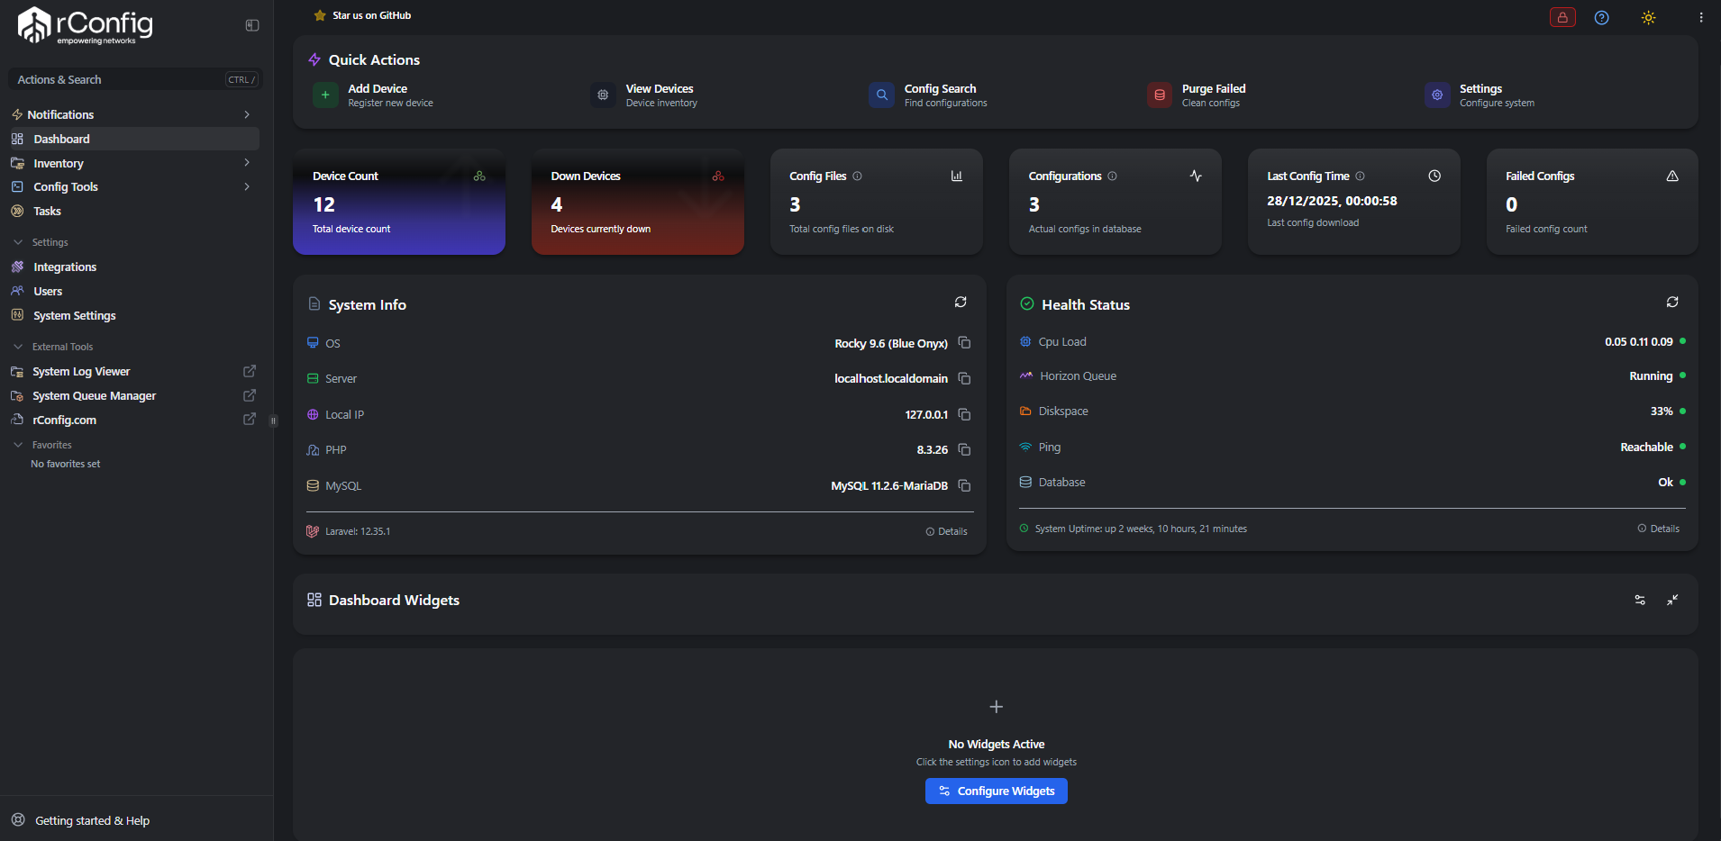The height and width of the screenshot is (841, 1721).
Task: Open Details in Health Status footer
Action: click(x=1658, y=529)
